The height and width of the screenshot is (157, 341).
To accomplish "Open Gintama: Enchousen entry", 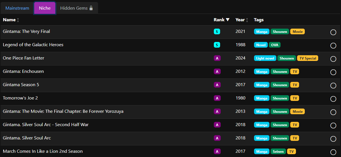I will point(23,71).
